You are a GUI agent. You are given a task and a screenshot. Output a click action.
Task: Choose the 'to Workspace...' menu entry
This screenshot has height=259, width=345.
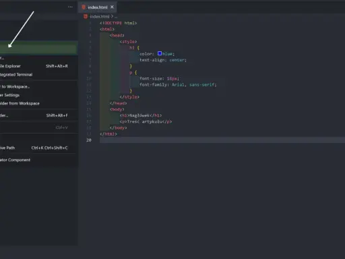38,86
